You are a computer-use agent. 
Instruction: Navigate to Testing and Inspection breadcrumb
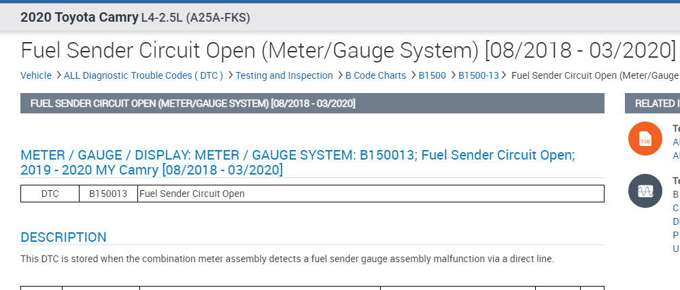284,75
